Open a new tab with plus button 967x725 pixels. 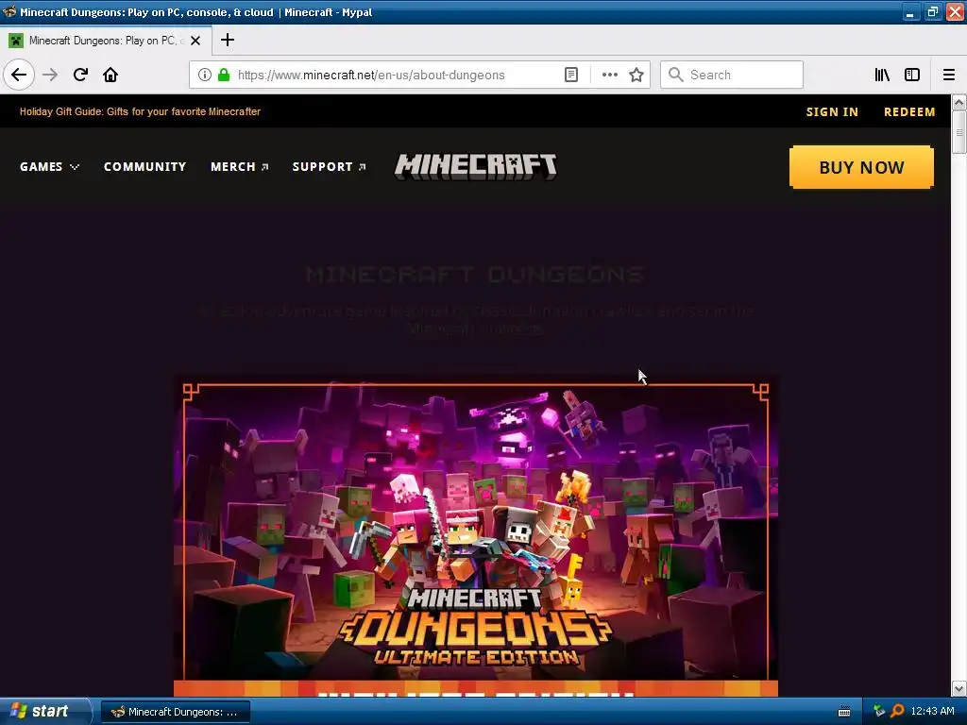228,40
